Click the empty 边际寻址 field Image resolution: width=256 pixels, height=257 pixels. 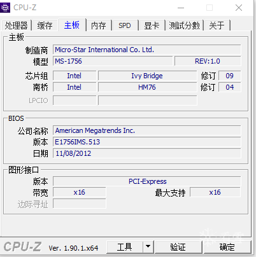coord(80,204)
